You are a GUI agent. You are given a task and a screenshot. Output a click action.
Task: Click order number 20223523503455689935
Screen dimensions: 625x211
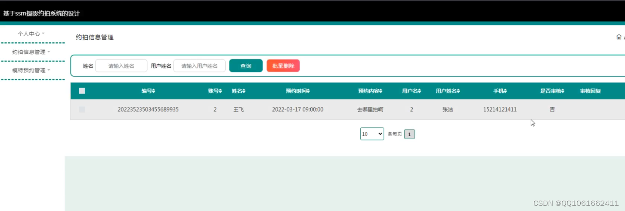click(x=148, y=110)
